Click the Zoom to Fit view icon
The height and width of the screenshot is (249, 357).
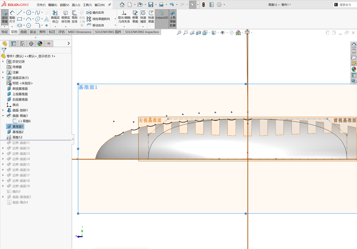[x=179, y=33]
